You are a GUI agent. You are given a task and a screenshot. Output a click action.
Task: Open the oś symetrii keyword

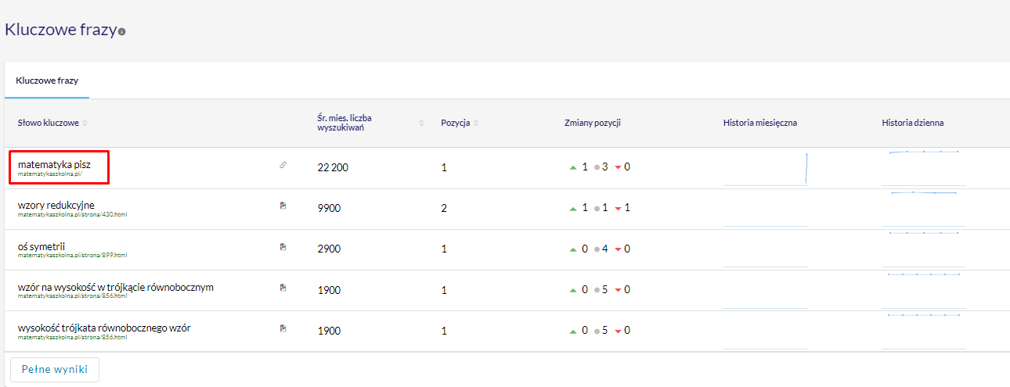click(41, 246)
